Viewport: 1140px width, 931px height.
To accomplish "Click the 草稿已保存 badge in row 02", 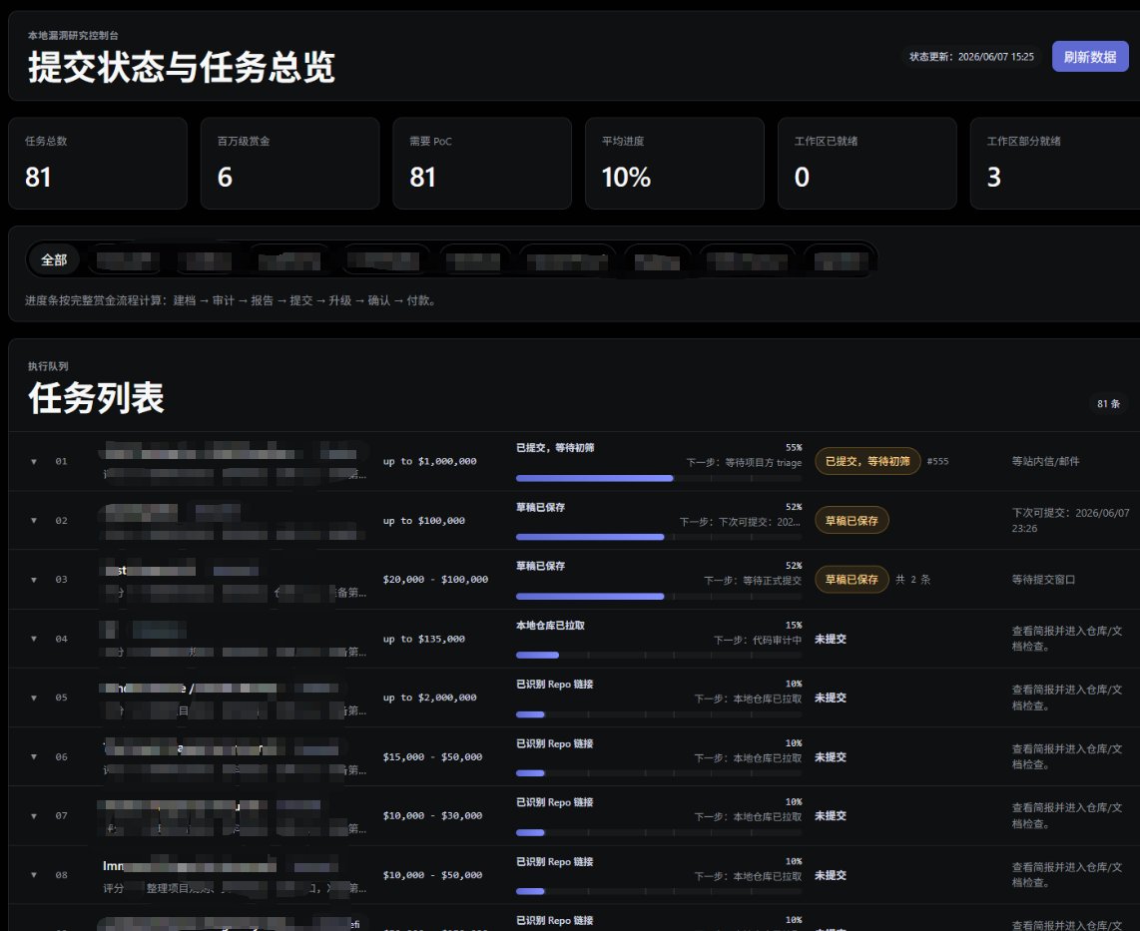I will [852, 520].
